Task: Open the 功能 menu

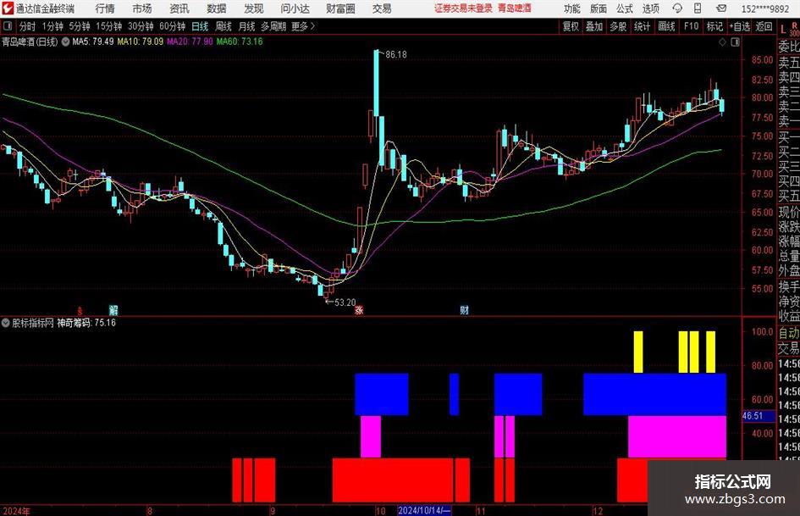Action: (572, 8)
